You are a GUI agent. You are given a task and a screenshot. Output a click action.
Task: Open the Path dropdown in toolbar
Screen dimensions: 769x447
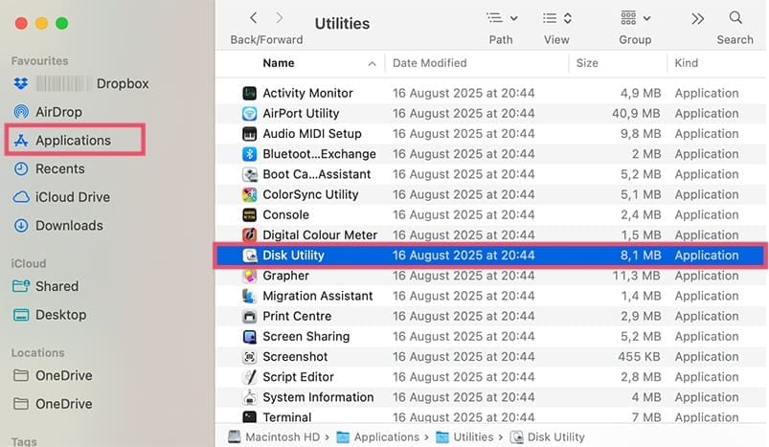501,18
